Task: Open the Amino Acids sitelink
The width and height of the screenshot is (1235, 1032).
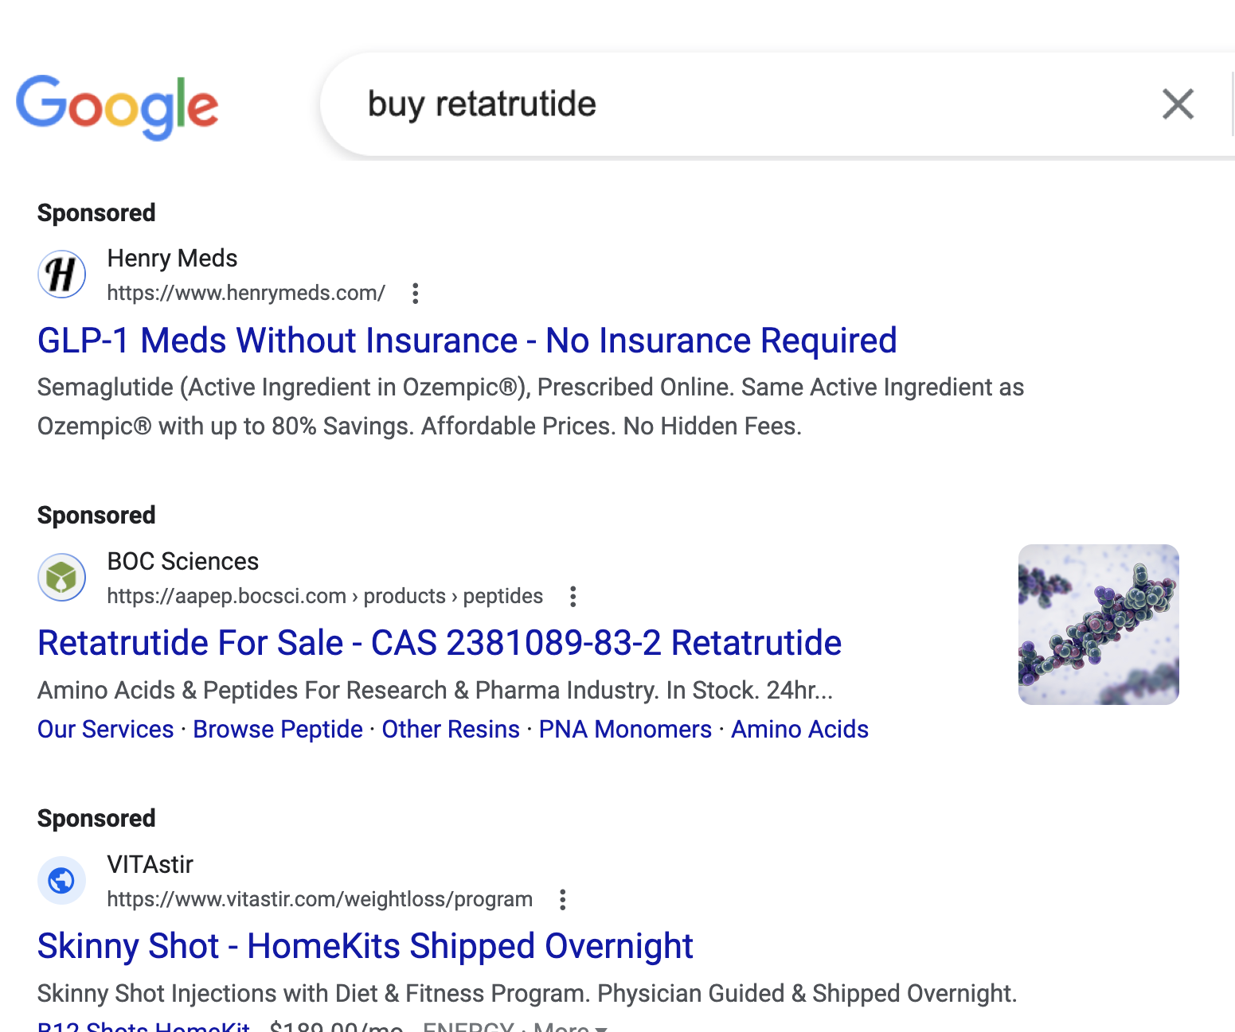Action: pos(799,730)
